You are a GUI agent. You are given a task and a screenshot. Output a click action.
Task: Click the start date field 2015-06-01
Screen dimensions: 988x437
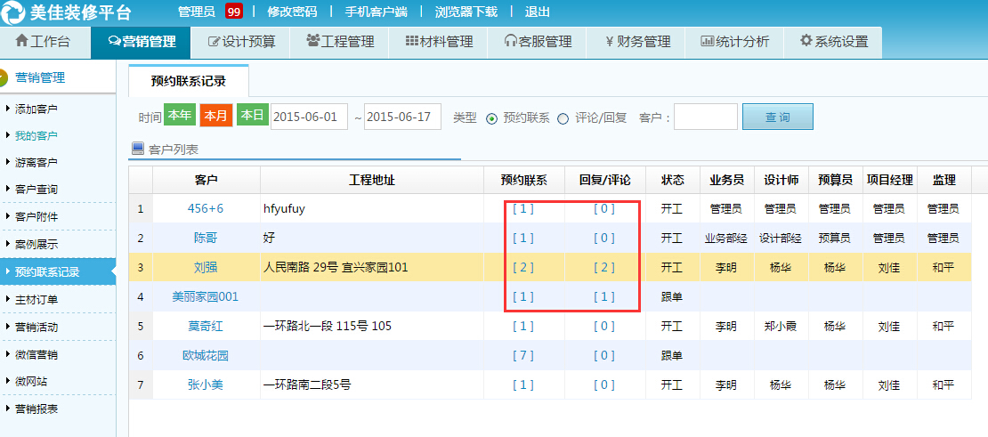[x=308, y=117]
